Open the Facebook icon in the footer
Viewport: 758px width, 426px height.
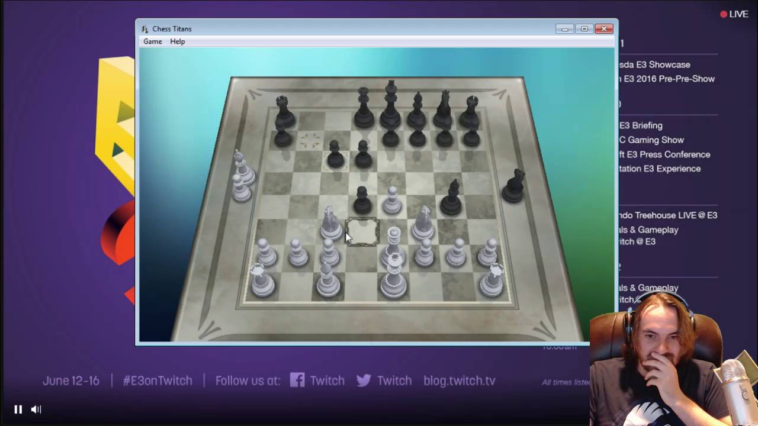(297, 380)
